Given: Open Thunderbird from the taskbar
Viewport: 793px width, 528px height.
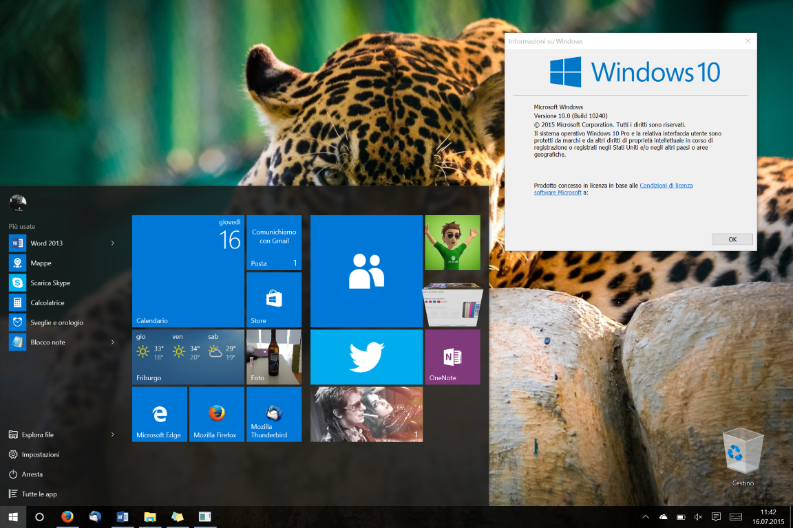Looking at the screenshot, I should 94,516.
